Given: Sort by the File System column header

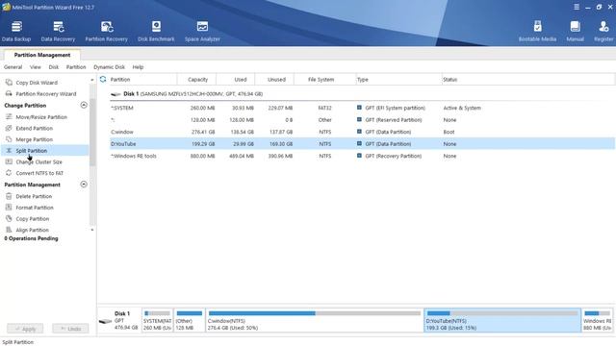Looking at the screenshot, I should [321, 80].
